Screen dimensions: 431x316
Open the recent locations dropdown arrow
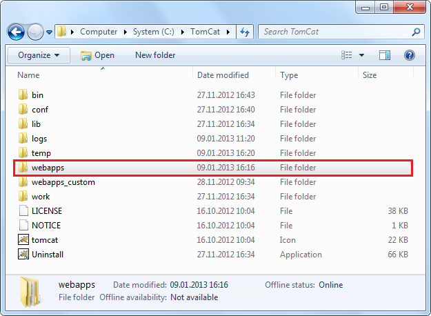click(x=49, y=32)
